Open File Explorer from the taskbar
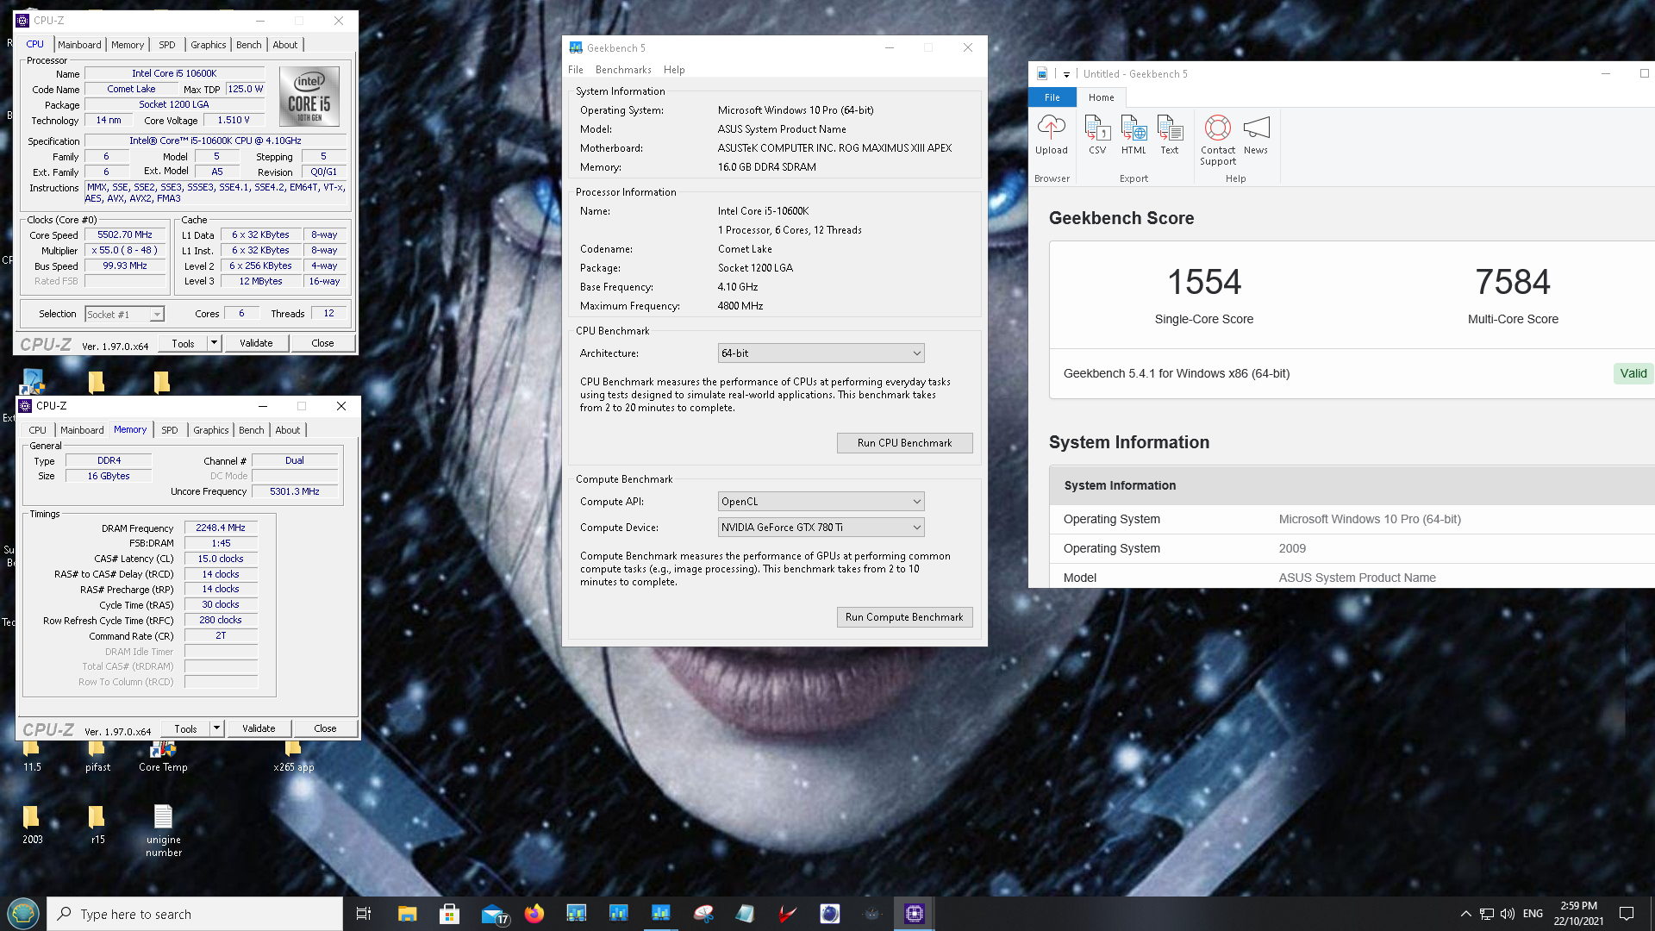The height and width of the screenshot is (931, 1655). pos(407,914)
